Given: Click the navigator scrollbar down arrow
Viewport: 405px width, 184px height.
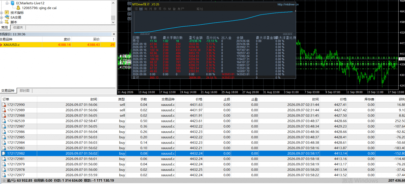Looking at the screenshot, I should point(113,23).
